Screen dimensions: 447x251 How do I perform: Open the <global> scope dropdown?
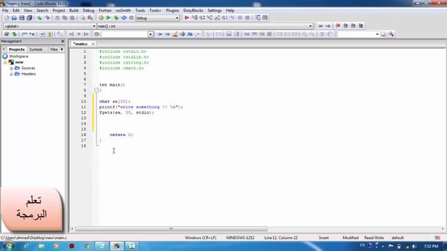(94, 26)
